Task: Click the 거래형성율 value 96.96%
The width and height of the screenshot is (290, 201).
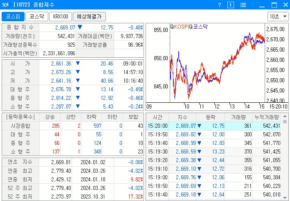Action: (135, 45)
